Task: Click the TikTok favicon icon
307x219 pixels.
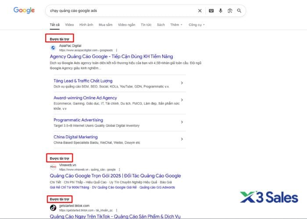Action: (x=53, y=208)
